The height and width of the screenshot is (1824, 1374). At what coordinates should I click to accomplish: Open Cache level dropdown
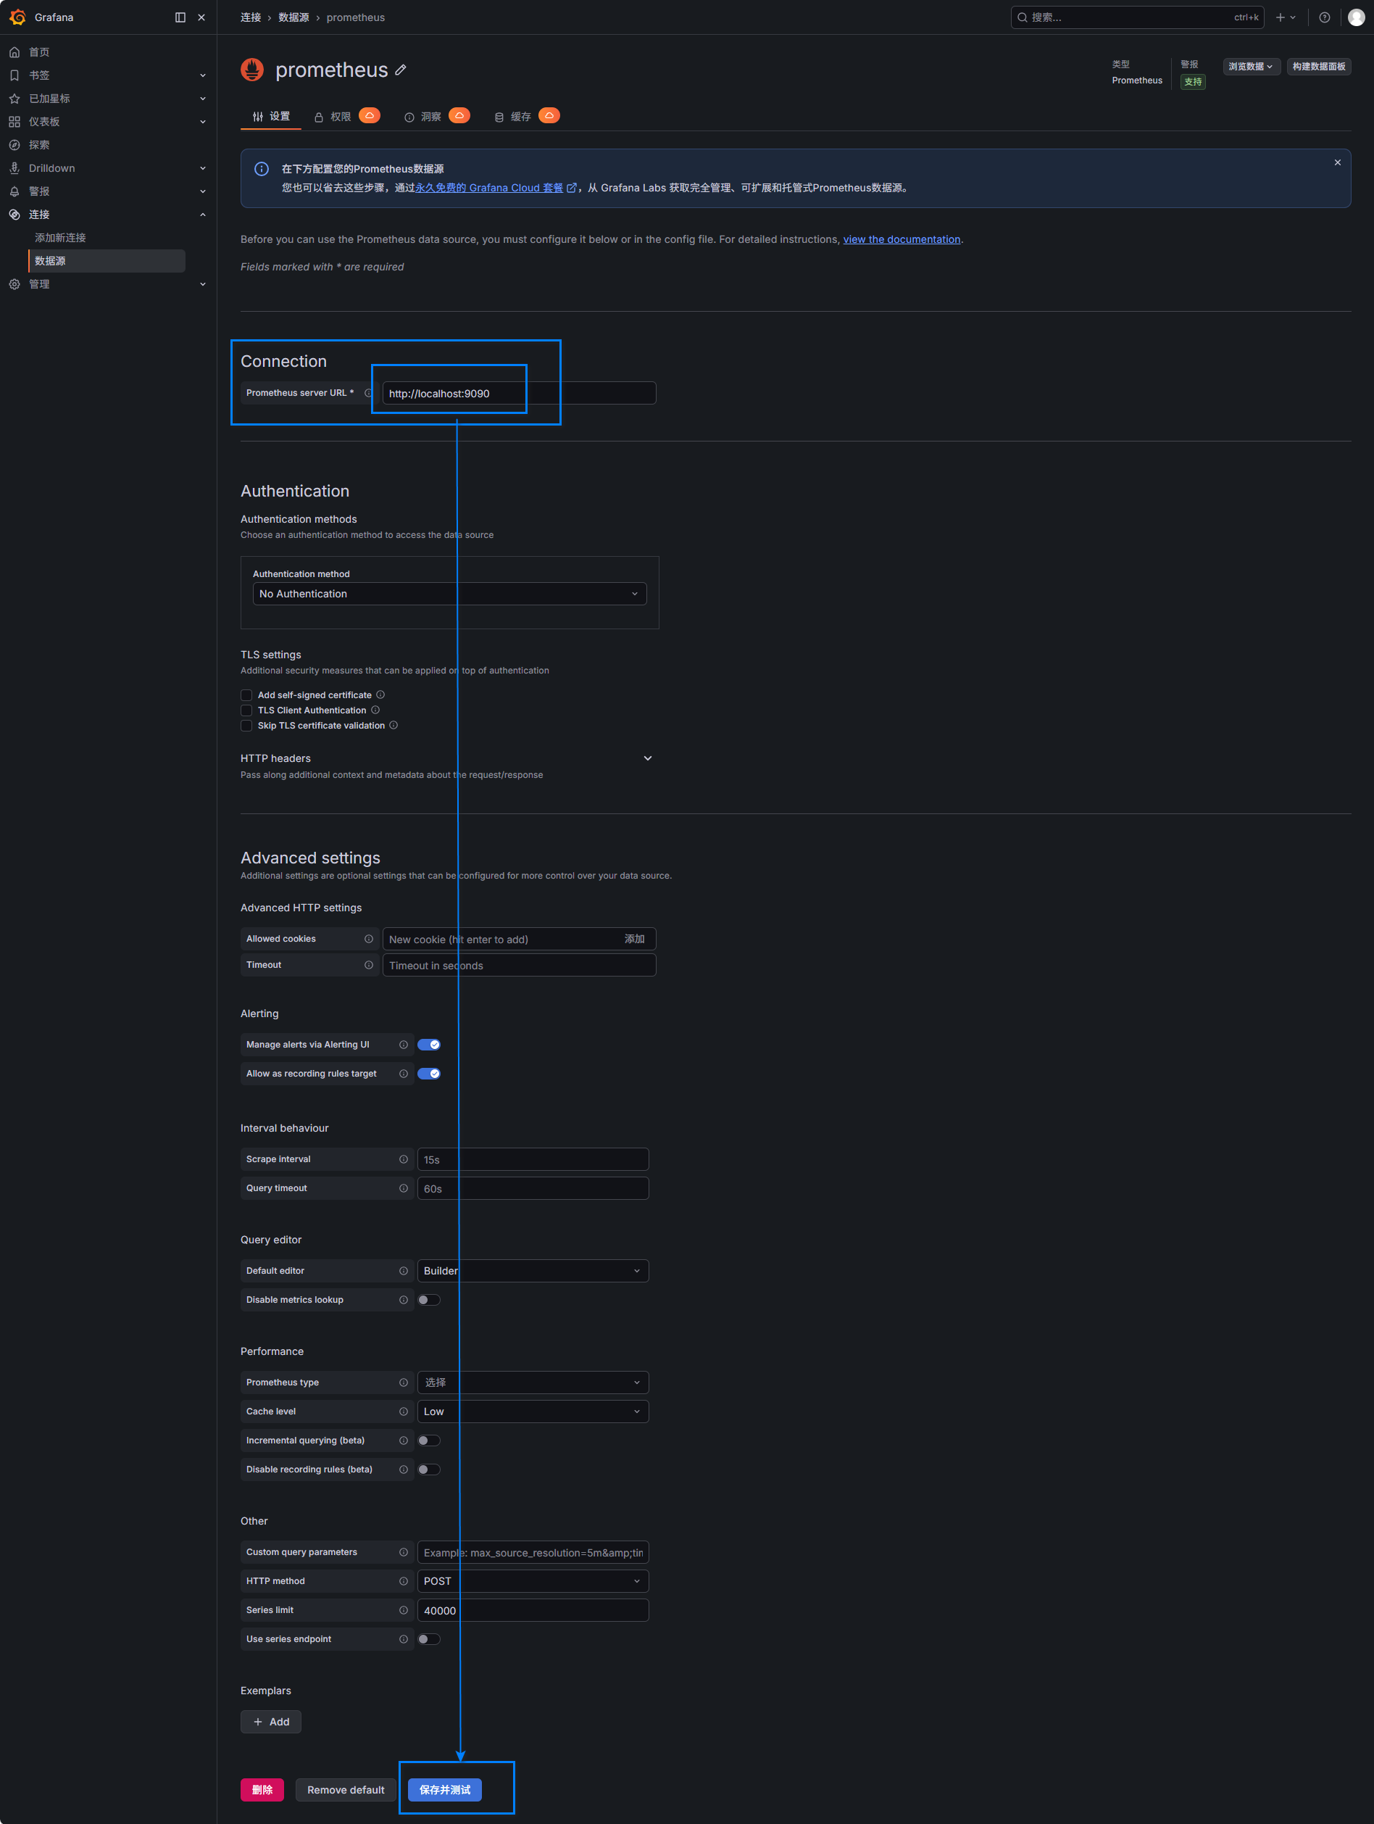[x=533, y=1411]
